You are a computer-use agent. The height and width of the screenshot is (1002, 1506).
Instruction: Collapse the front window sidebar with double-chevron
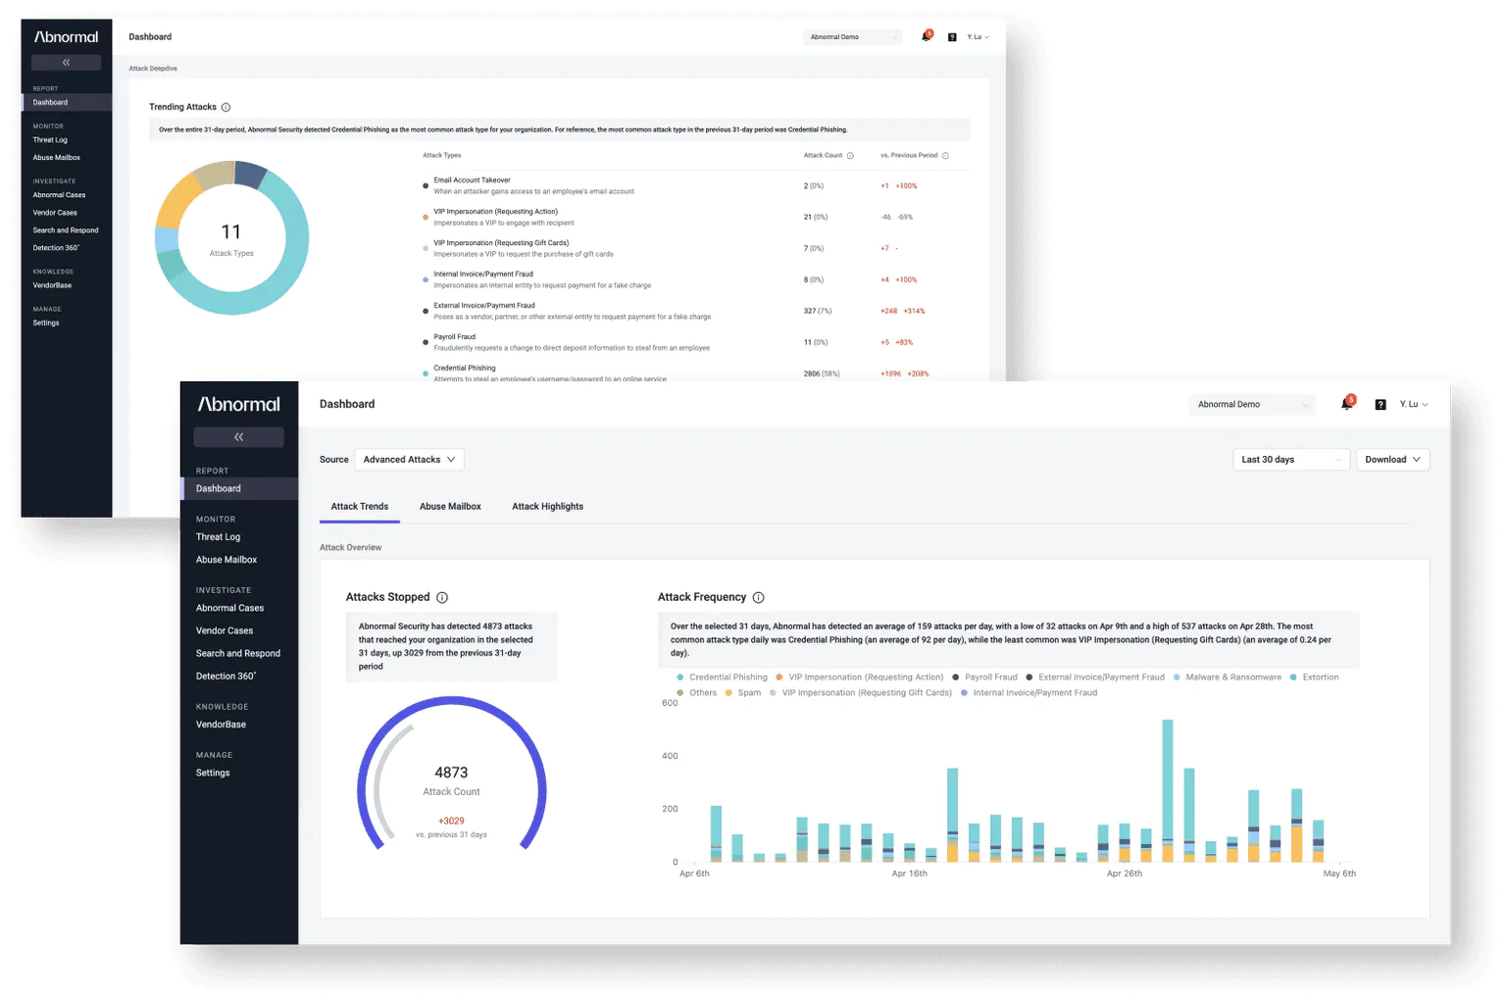coord(238,437)
